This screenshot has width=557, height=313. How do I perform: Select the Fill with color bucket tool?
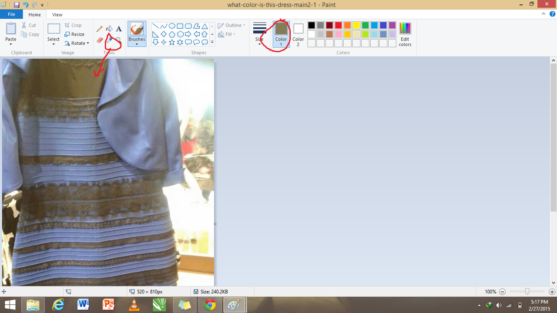coord(109,29)
